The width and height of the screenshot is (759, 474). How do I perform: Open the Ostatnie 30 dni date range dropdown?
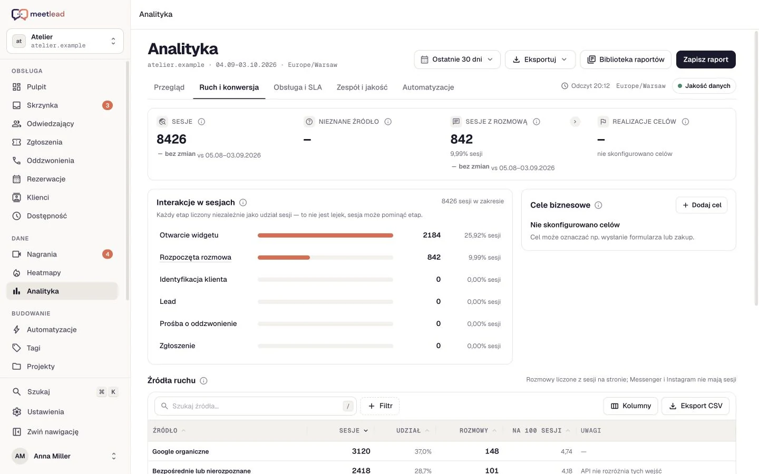click(457, 60)
